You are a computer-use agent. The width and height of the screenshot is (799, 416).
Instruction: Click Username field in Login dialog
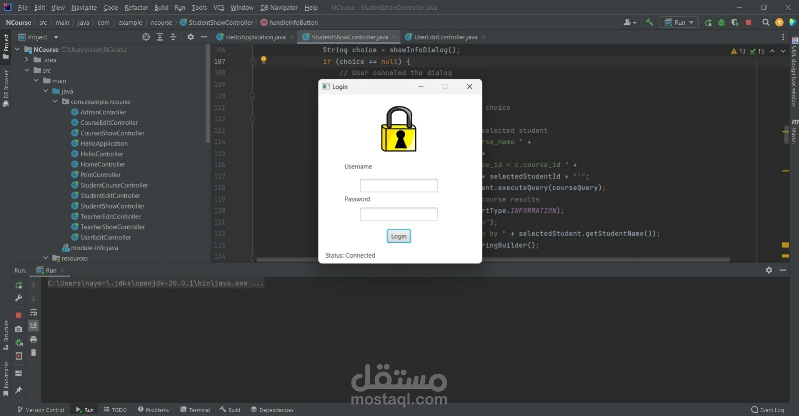point(399,185)
